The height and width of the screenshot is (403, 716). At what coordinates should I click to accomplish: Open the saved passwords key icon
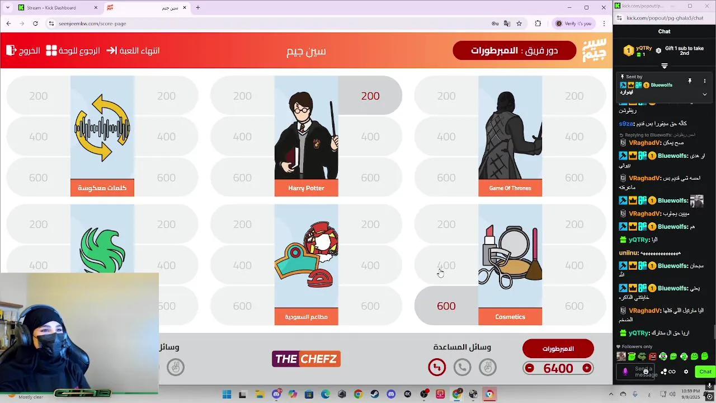pyautogui.click(x=495, y=24)
